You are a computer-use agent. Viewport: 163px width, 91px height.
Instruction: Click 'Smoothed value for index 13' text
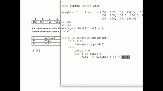point(46,28)
